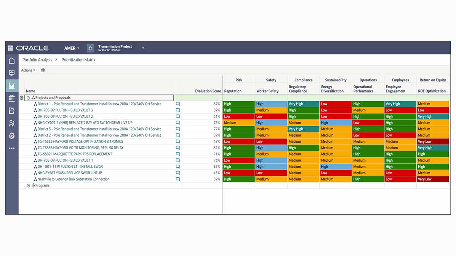
Task: Open the app grid menu beside Oracle logo
Action: [x=11, y=48]
